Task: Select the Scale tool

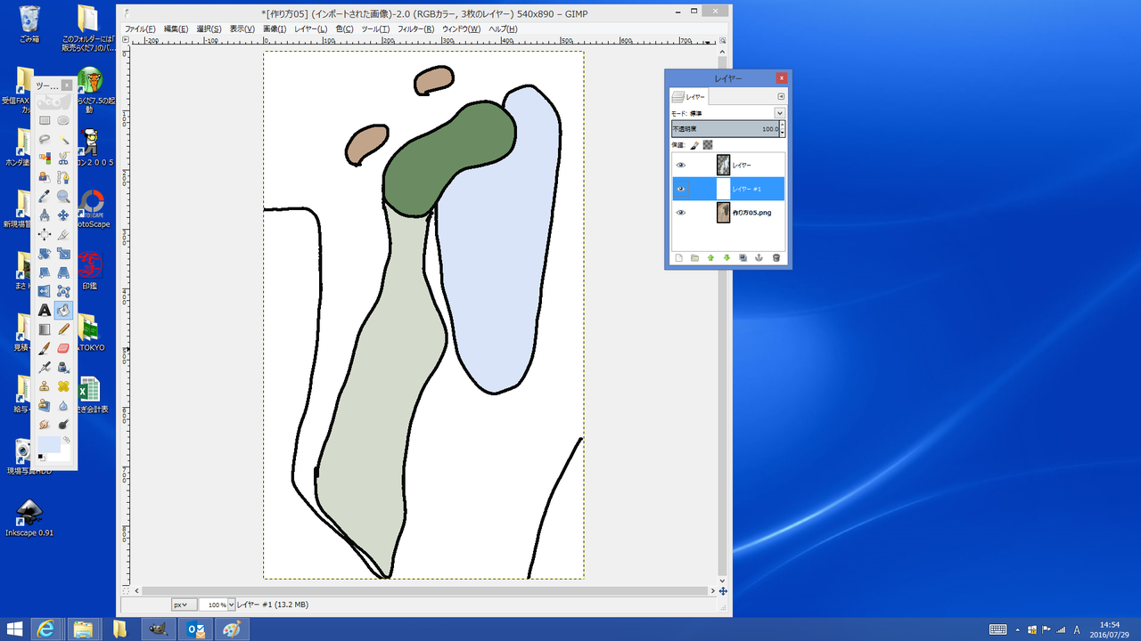Action: tap(63, 254)
